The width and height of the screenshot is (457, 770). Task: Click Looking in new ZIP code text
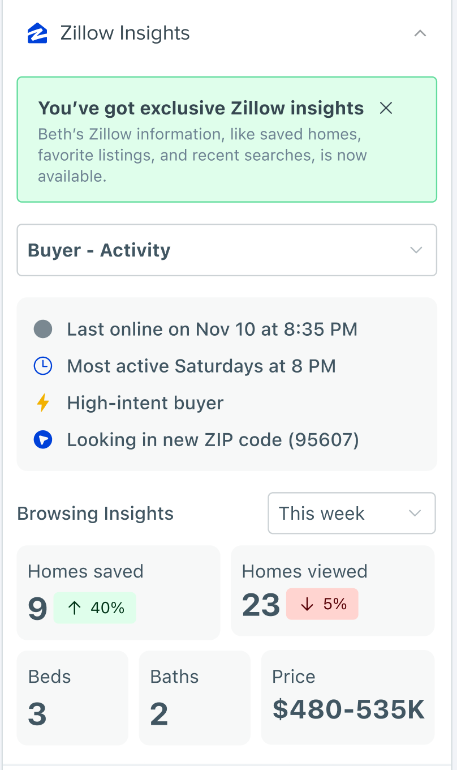pyautogui.click(x=213, y=440)
